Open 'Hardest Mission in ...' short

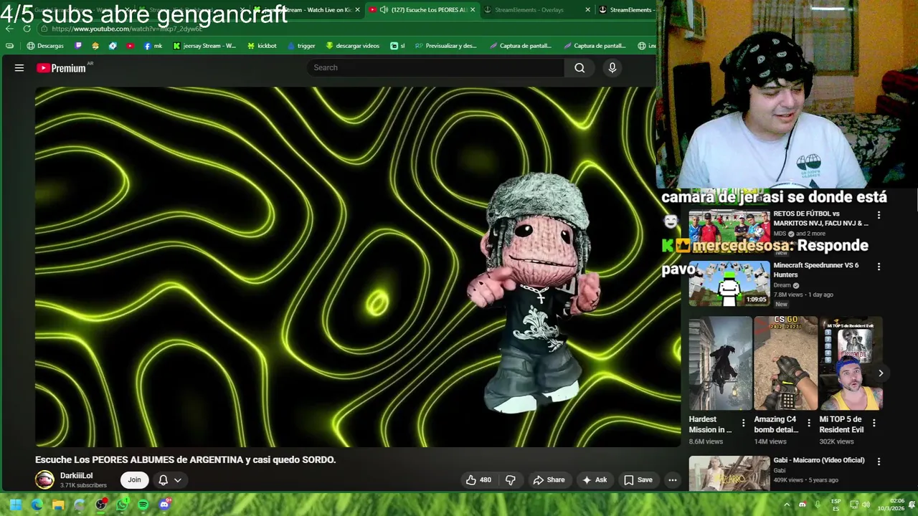(720, 363)
